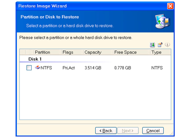Click the window resize grip in corner
Screen dimensions: 191x140
coord(171,133)
